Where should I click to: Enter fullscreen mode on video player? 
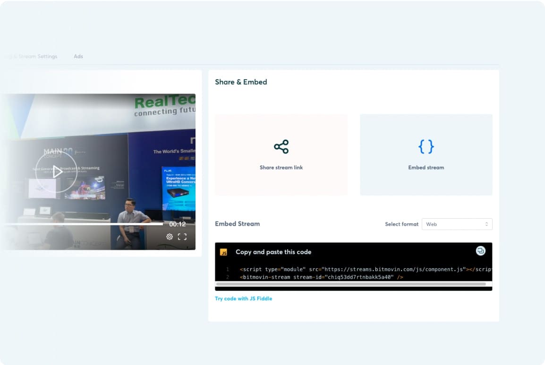point(182,237)
